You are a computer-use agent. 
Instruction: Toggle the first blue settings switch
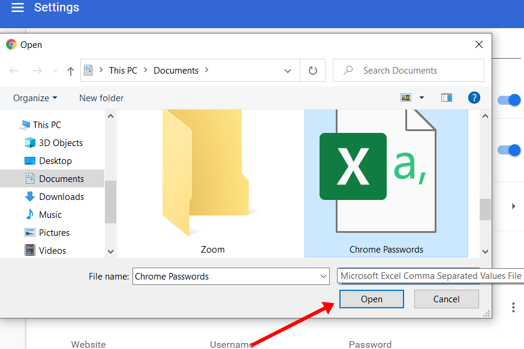click(510, 100)
